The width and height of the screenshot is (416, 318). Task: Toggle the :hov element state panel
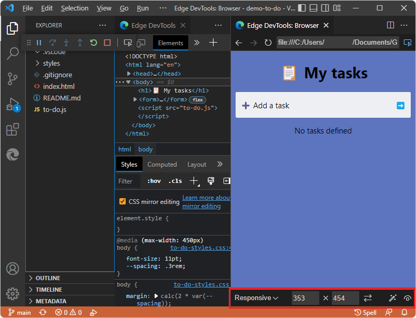coord(154,181)
